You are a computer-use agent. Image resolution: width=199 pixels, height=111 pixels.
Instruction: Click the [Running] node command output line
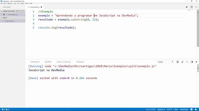(92, 66)
